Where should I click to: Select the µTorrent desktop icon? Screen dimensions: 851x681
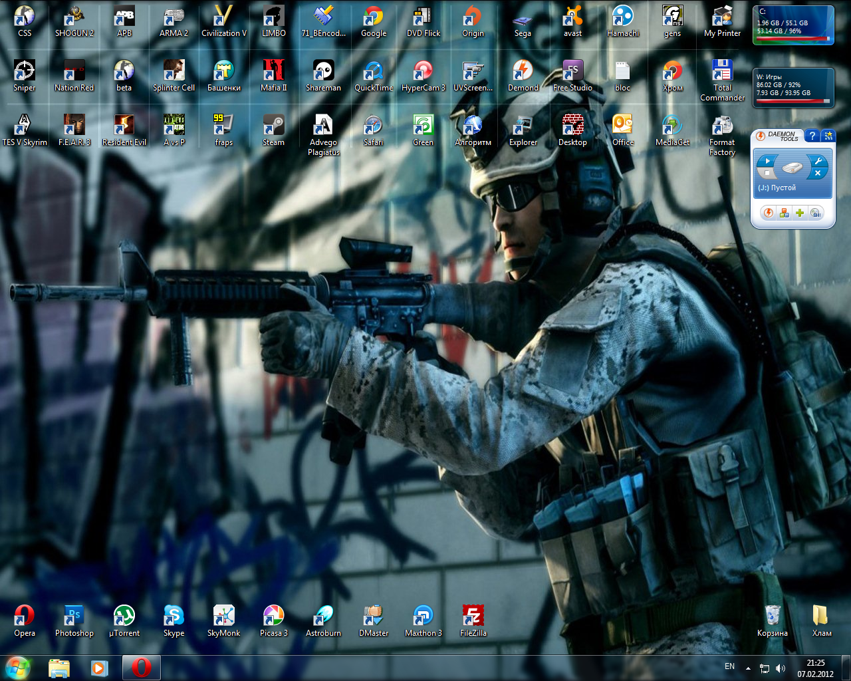point(124,621)
